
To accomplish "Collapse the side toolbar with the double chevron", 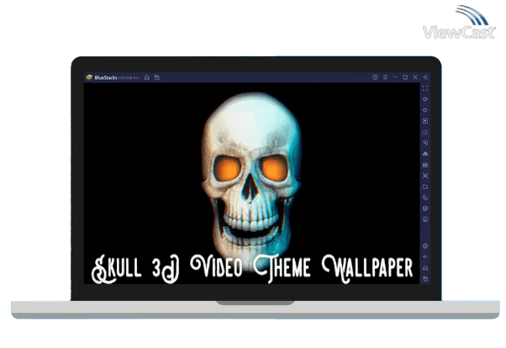I will pyautogui.click(x=425, y=77).
